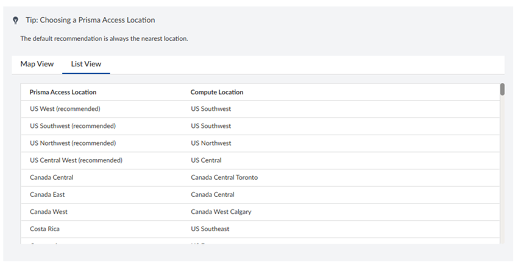The width and height of the screenshot is (518, 267).
Task: Click the lightbulb tip icon
Action: click(x=16, y=20)
